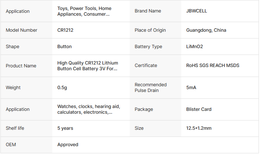The image size is (260, 154).
Task: Select the CR1212 model number value
Action: click(65, 30)
